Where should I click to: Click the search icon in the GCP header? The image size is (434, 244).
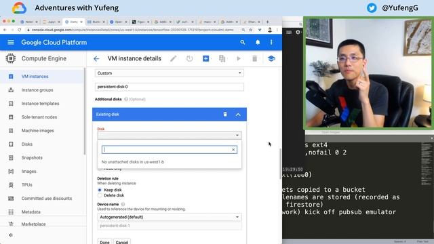(243, 42)
